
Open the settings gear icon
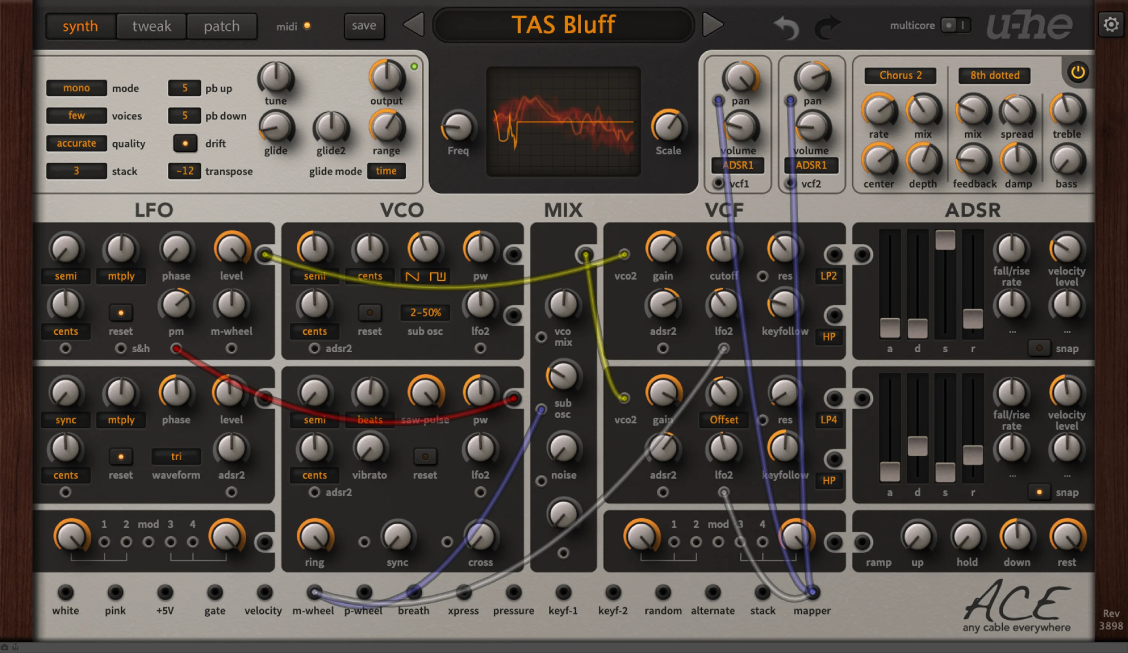(1110, 24)
